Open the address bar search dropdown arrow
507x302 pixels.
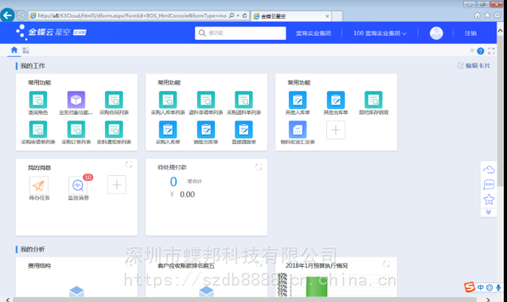click(238, 15)
